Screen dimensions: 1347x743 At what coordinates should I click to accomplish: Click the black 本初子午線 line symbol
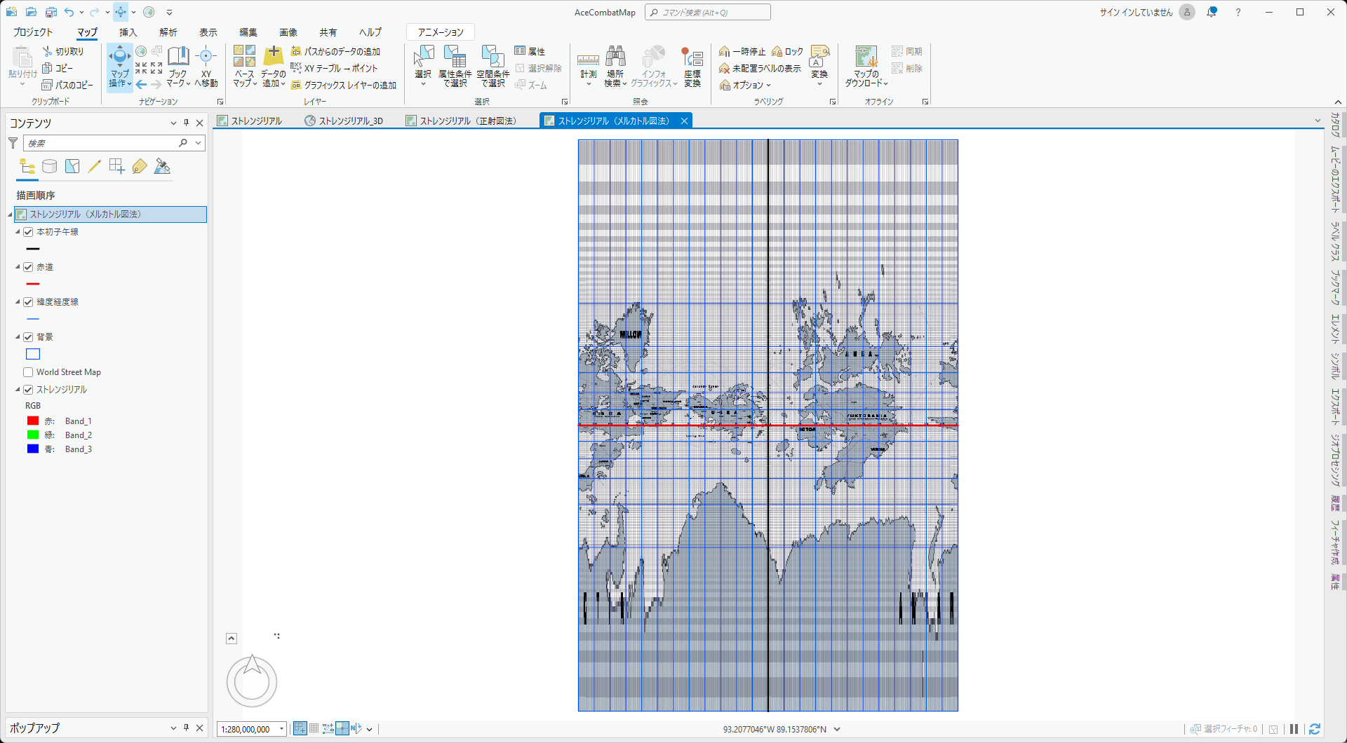[33, 249]
